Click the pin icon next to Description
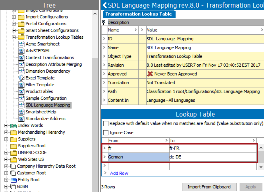The height and width of the screenshot is (192, 264). point(104,23)
